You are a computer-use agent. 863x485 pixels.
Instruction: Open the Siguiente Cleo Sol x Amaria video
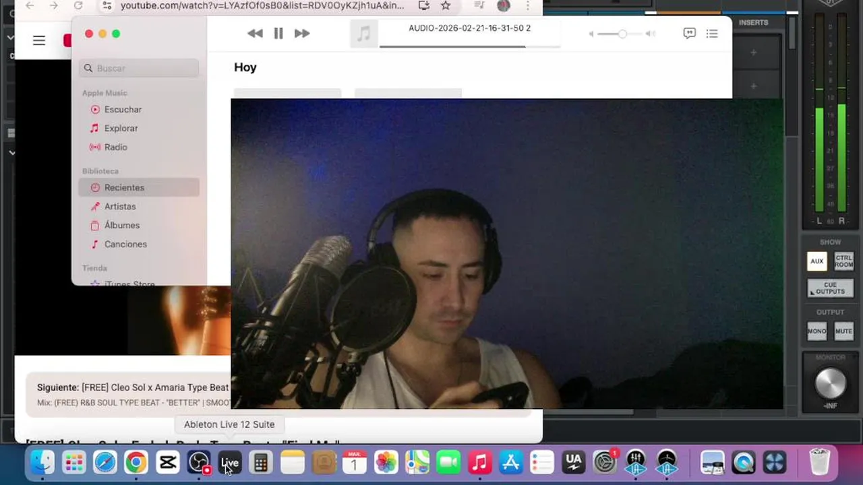pos(133,387)
